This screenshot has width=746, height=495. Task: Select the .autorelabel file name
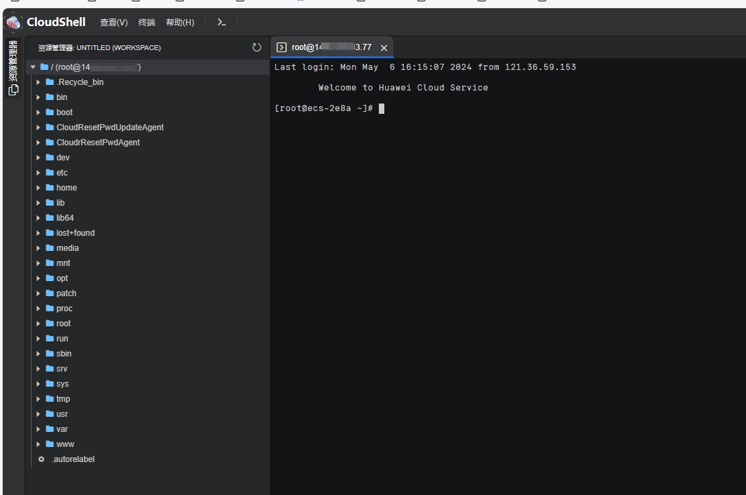click(x=73, y=459)
